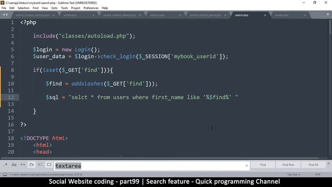The width and height of the screenshot is (332, 187).
Task: Open the File menu
Action: click(4, 8)
